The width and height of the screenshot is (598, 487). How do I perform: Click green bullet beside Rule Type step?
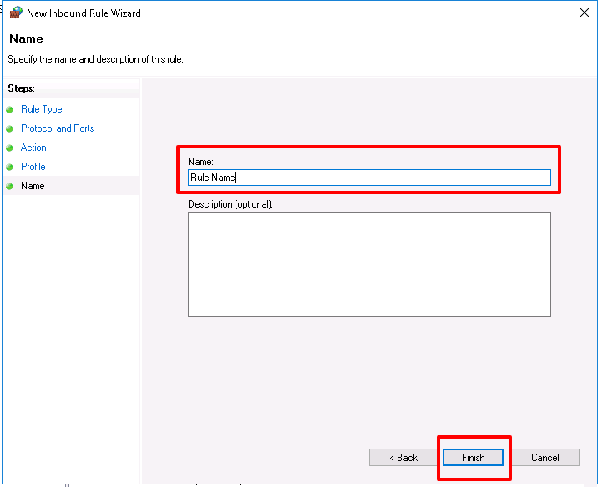point(9,110)
